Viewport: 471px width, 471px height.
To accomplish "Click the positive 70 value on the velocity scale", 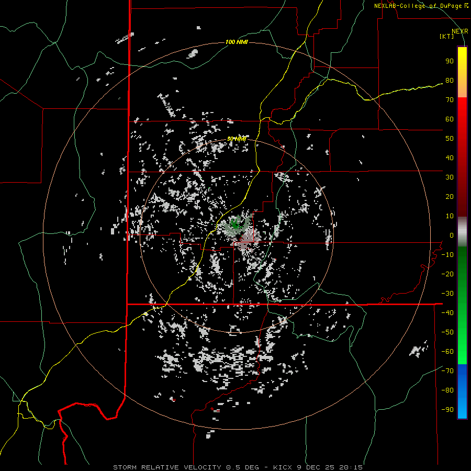I will coord(450,100).
